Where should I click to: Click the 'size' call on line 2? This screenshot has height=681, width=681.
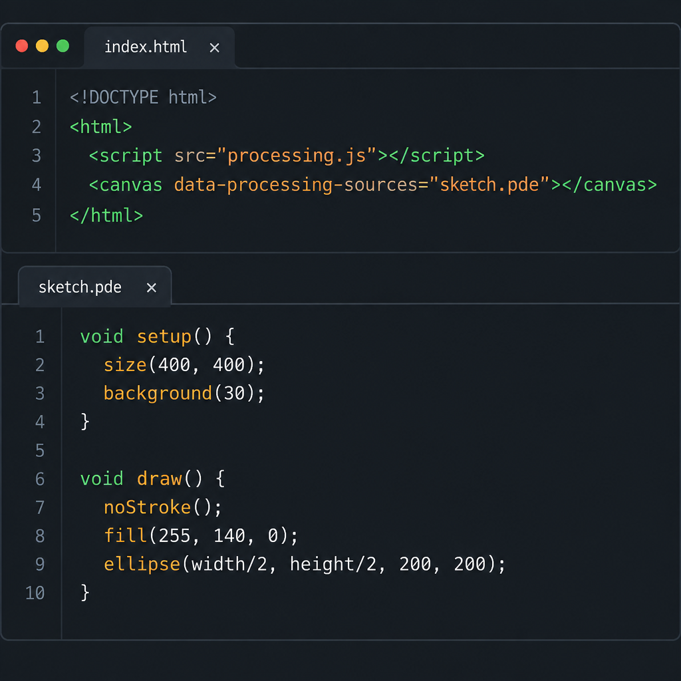pyautogui.click(x=125, y=365)
